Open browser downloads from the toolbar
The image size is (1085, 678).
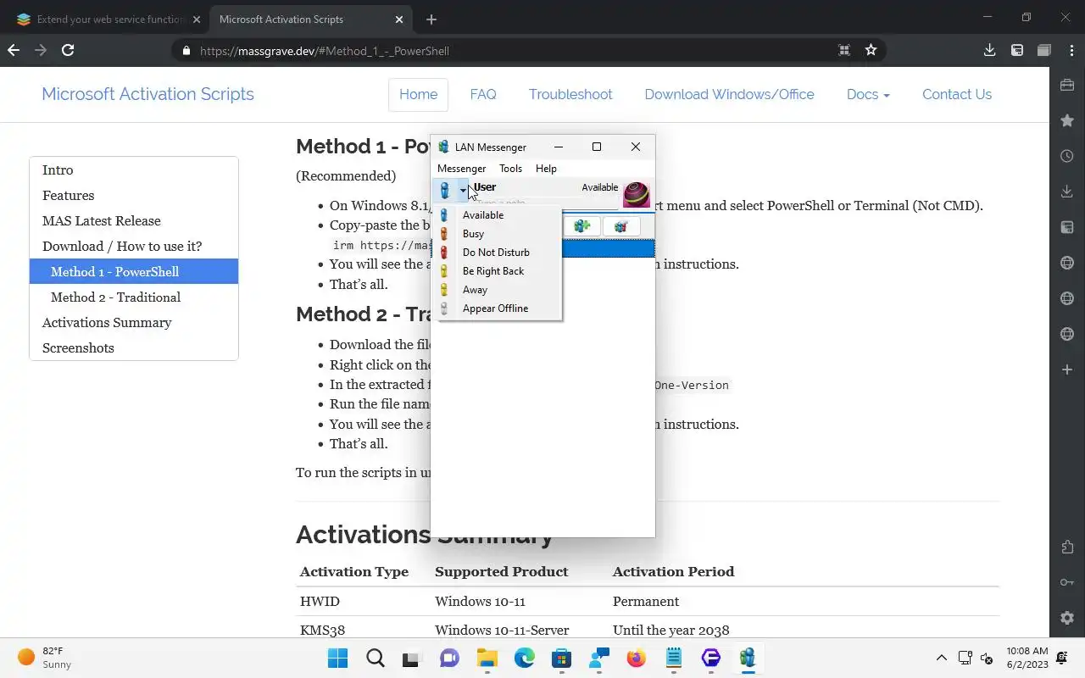click(x=989, y=50)
